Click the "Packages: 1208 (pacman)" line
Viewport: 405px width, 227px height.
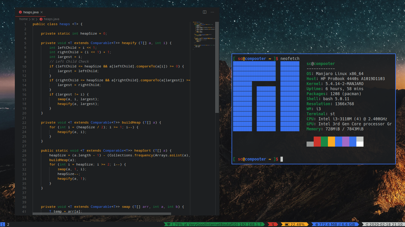[x=334, y=94]
